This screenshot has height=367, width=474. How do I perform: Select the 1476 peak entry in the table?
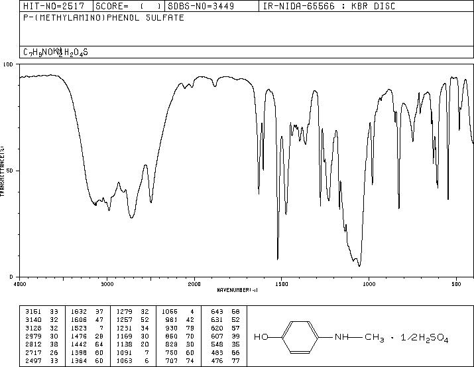point(87,336)
